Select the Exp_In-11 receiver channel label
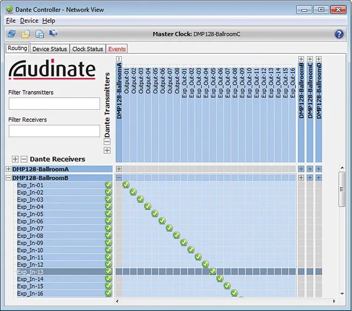Screen dimensions: 352x311 click(x=30, y=257)
